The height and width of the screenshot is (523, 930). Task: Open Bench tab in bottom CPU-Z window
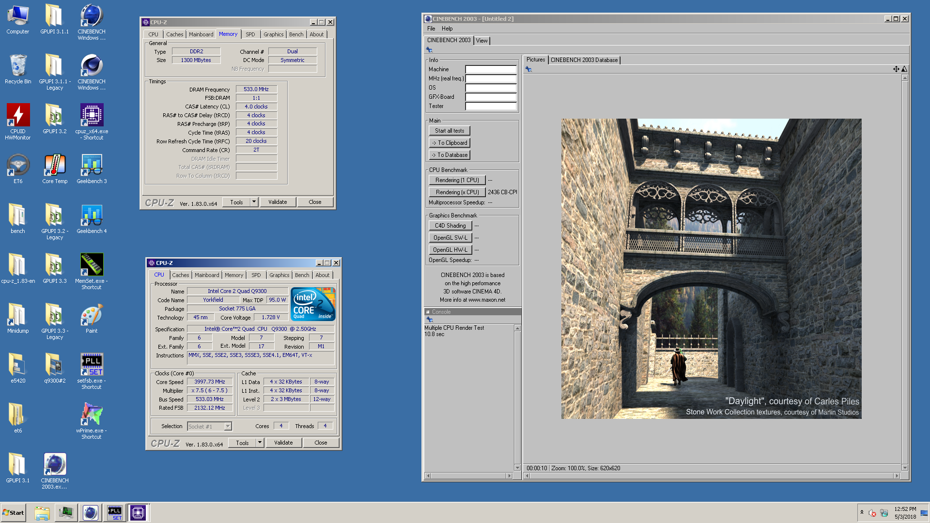tap(302, 275)
